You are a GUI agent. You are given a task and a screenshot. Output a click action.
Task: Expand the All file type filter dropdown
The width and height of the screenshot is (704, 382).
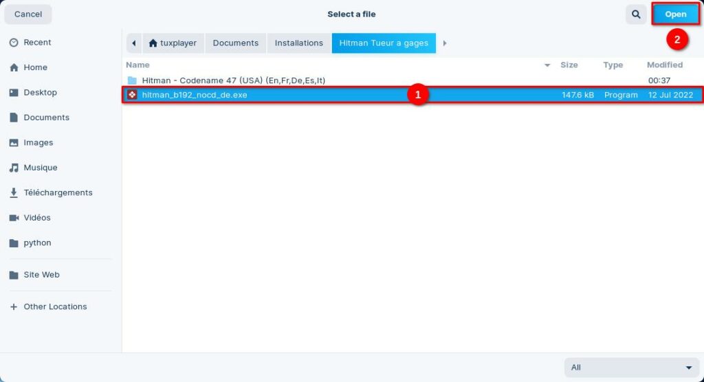(631, 368)
